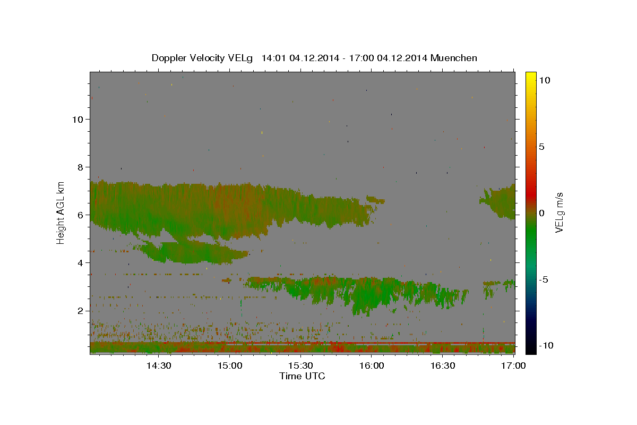Click the '15:30' time tick label
637x425 pixels.
click(x=300, y=365)
